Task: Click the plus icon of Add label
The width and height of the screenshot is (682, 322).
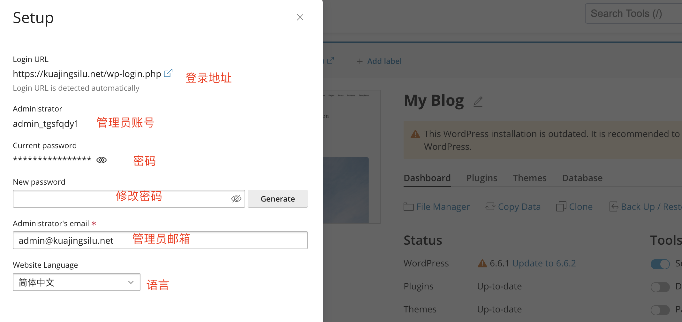Action: coord(360,61)
